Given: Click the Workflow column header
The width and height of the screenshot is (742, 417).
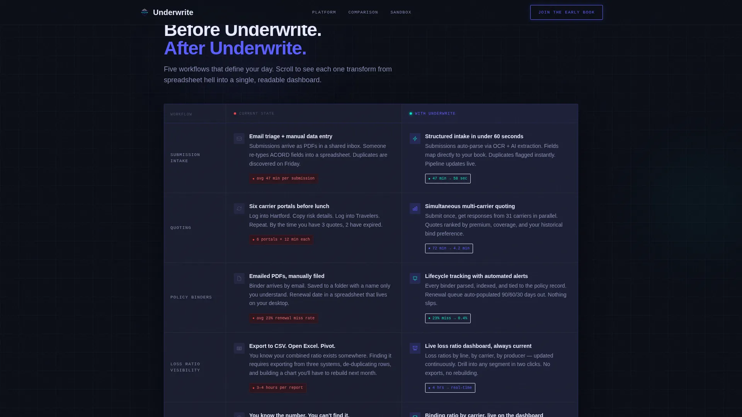Looking at the screenshot, I should 181,114.
